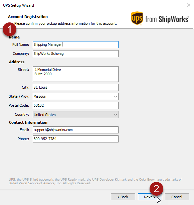Click the 'Full Name:' label

(x=21, y=44)
